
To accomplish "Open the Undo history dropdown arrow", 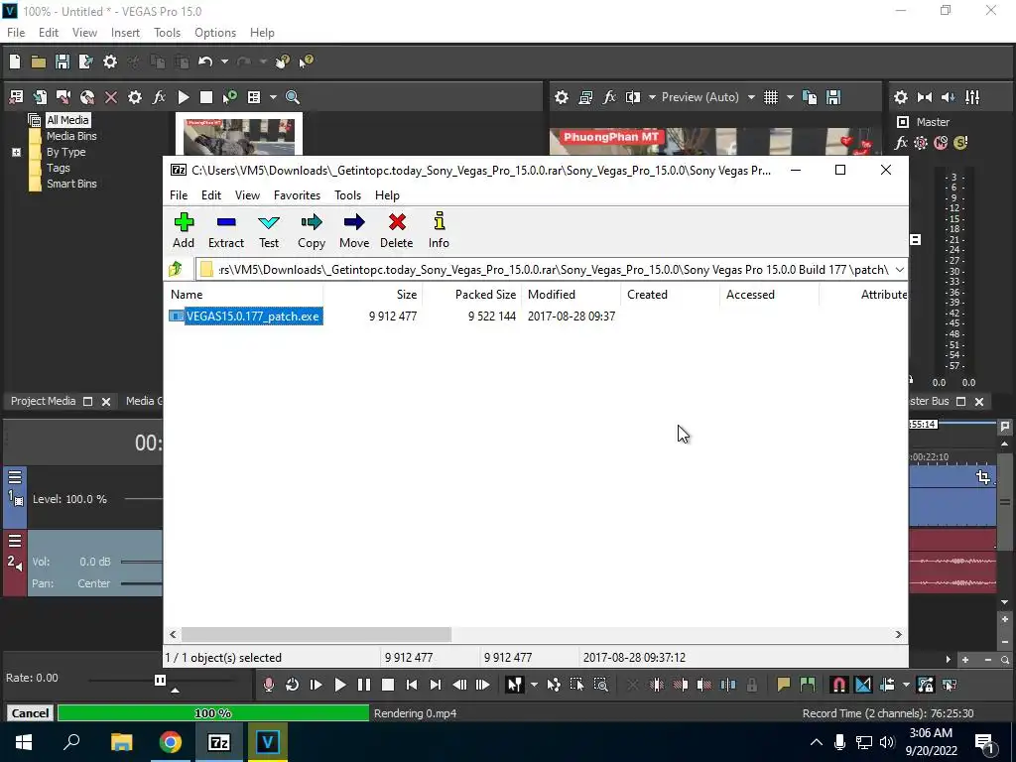I will click(224, 62).
